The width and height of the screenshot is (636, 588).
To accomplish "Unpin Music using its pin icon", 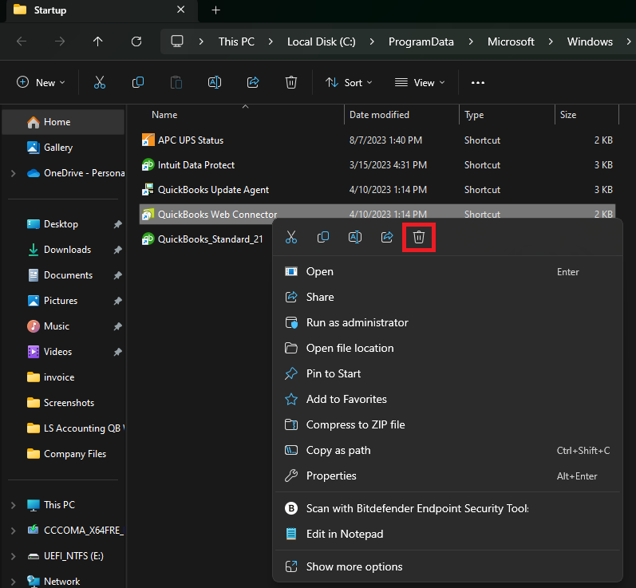I will coord(117,326).
